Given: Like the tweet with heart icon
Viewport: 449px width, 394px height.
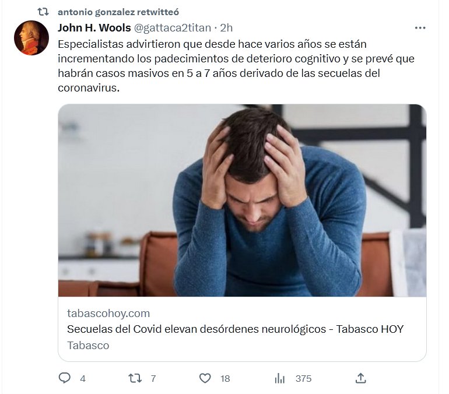Looking at the screenshot, I should point(205,378).
